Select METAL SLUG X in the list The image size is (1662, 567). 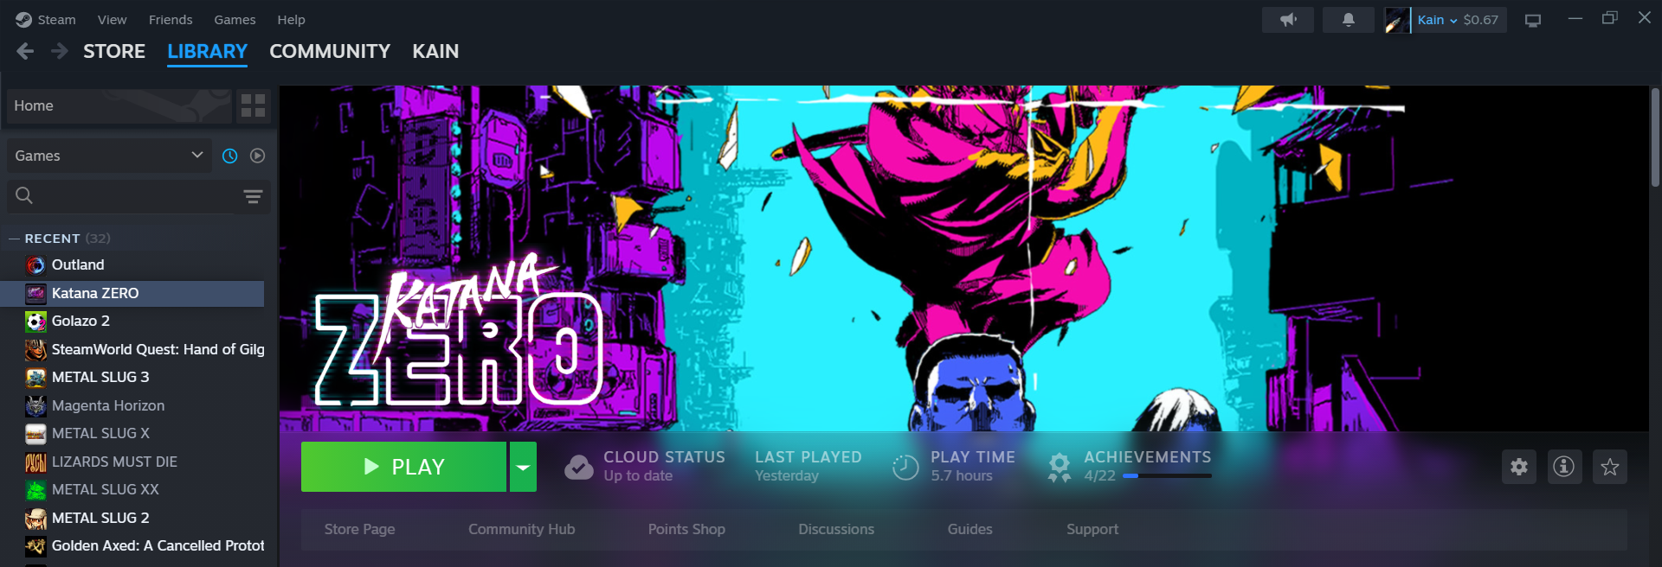[133, 433]
